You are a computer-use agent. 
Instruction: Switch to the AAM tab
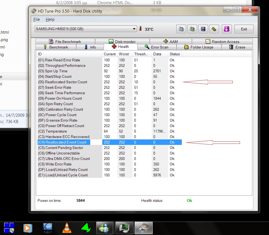(x=171, y=41)
